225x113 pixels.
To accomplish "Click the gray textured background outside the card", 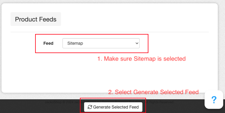I will pos(222,43).
